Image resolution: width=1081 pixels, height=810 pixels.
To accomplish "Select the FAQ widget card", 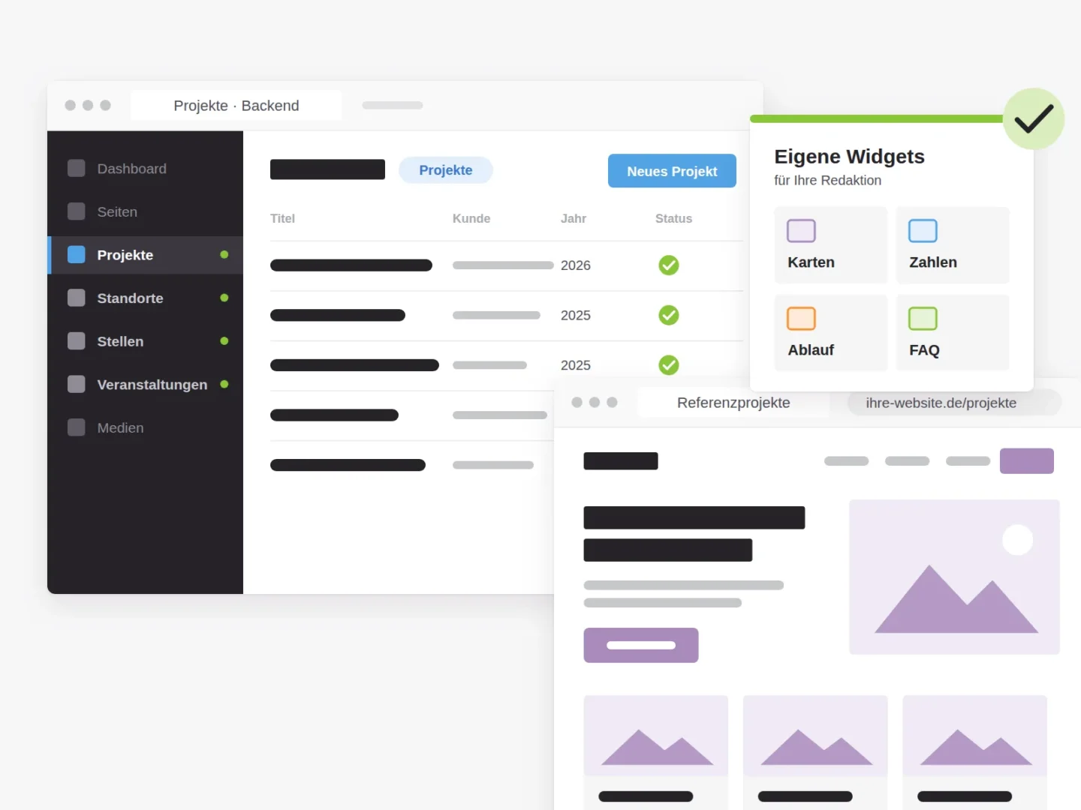I will click(x=953, y=333).
